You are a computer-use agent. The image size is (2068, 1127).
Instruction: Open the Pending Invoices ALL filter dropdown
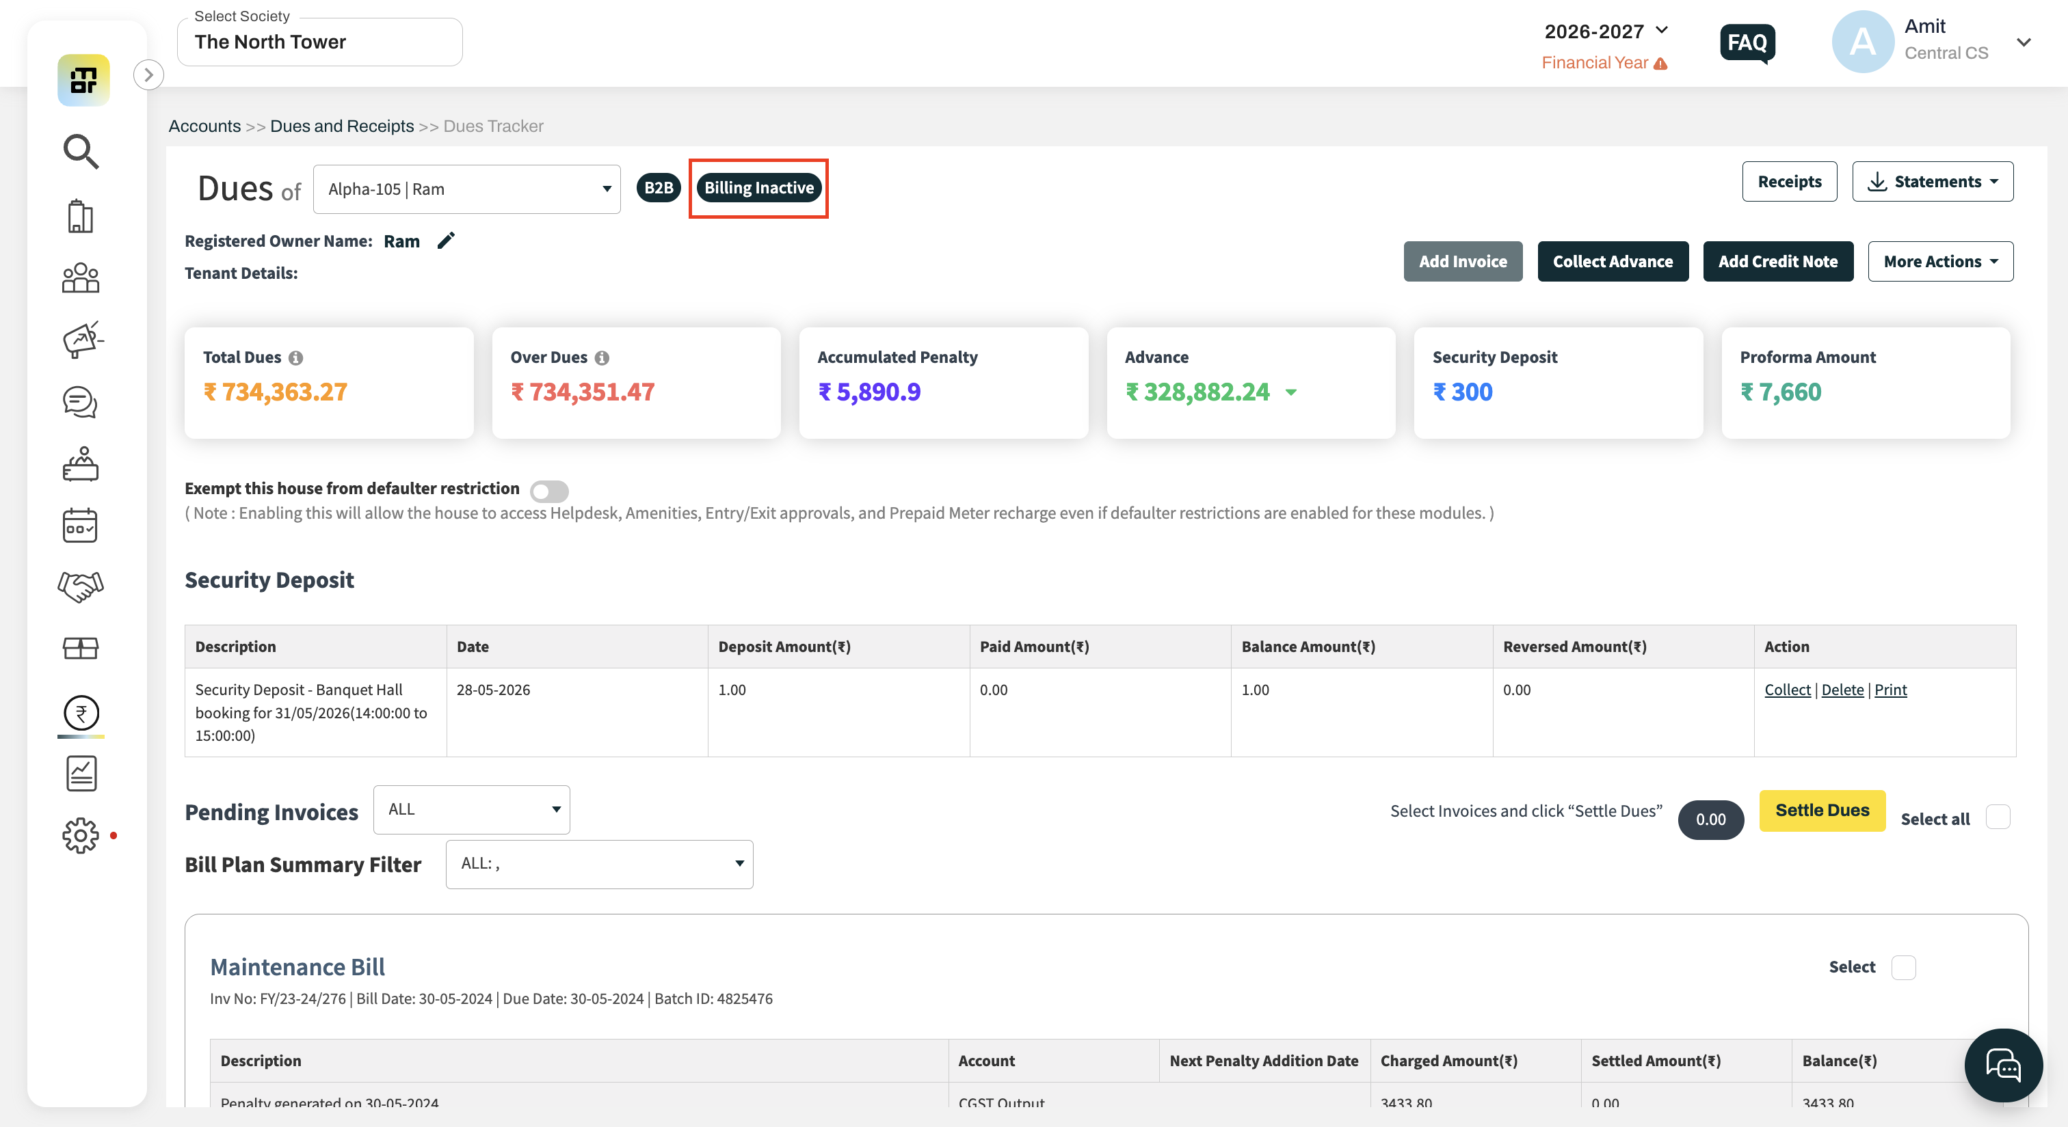[x=472, y=809]
